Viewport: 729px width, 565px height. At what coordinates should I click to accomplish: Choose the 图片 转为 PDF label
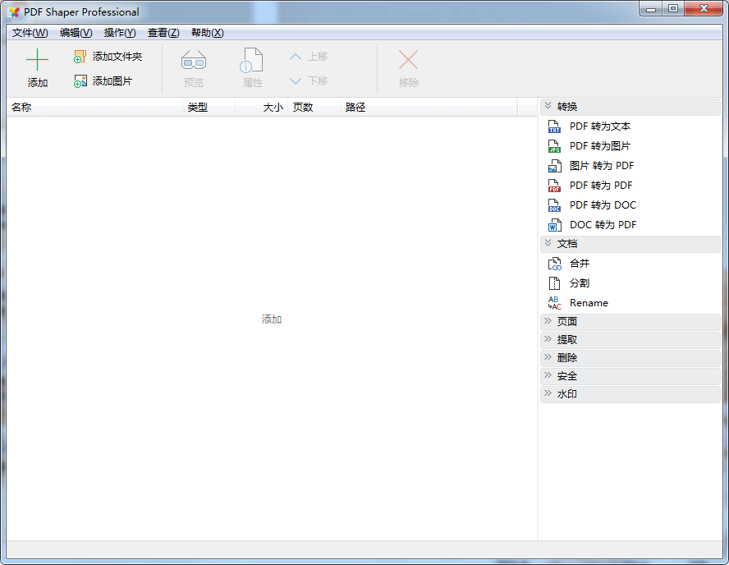602,166
